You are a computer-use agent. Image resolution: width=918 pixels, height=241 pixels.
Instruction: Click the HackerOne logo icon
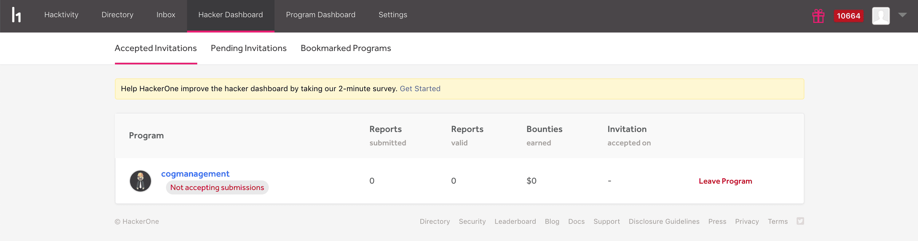coord(16,15)
